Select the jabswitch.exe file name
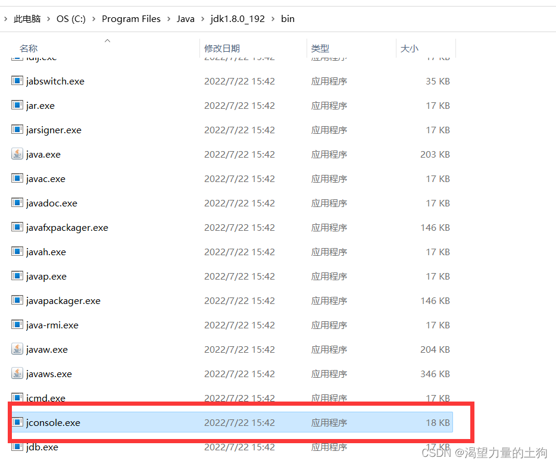The width and height of the screenshot is (556, 464). [55, 81]
